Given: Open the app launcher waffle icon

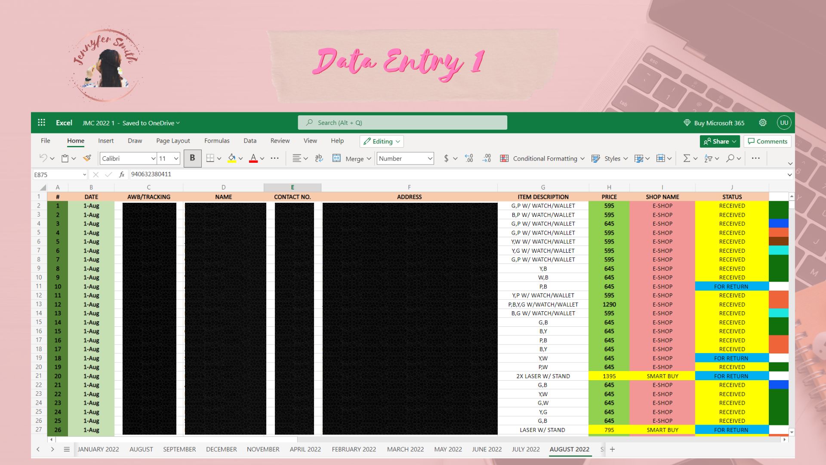Looking at the screenshot, I should (x=41, y=123).
